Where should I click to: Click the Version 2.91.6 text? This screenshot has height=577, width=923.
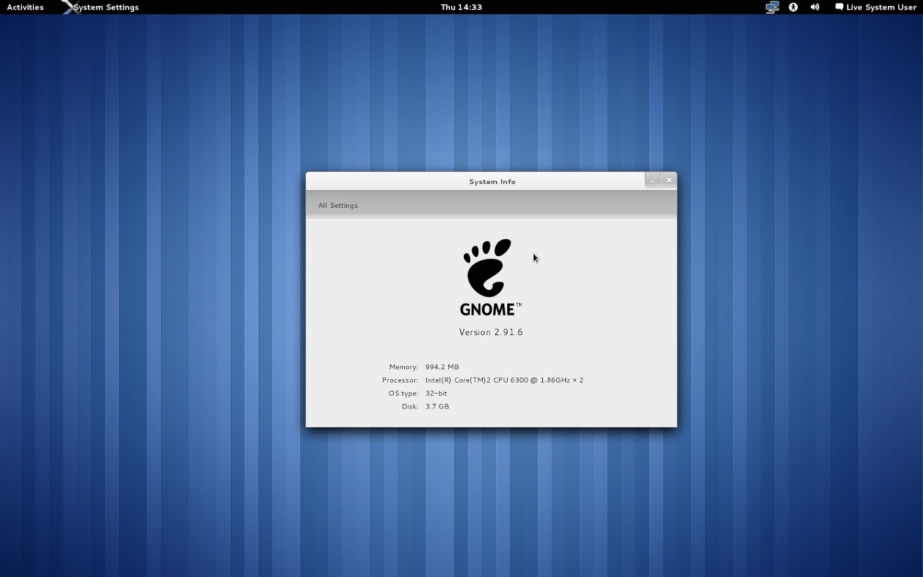pos(490,332)
